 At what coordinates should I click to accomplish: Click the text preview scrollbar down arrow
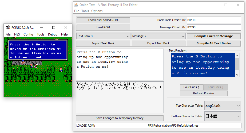[x=237, y=75]
